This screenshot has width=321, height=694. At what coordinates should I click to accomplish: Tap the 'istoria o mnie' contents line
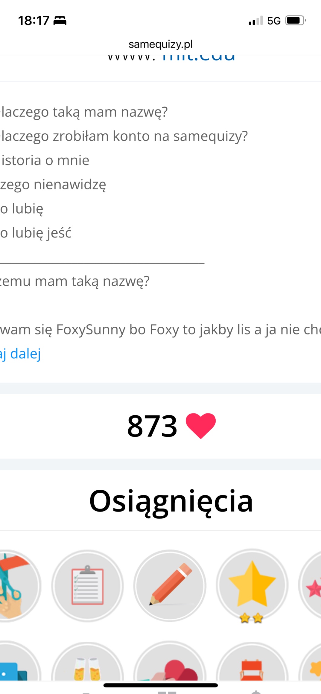45,160
